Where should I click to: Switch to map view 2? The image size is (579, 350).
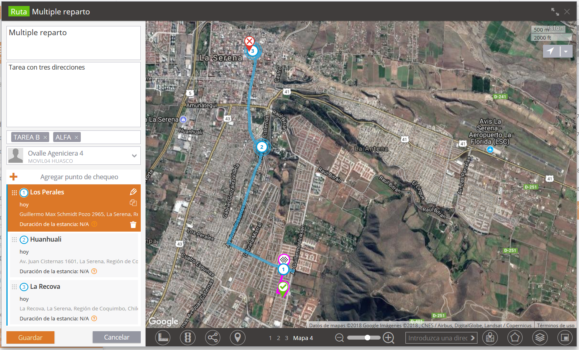click(x=278, y=338)
